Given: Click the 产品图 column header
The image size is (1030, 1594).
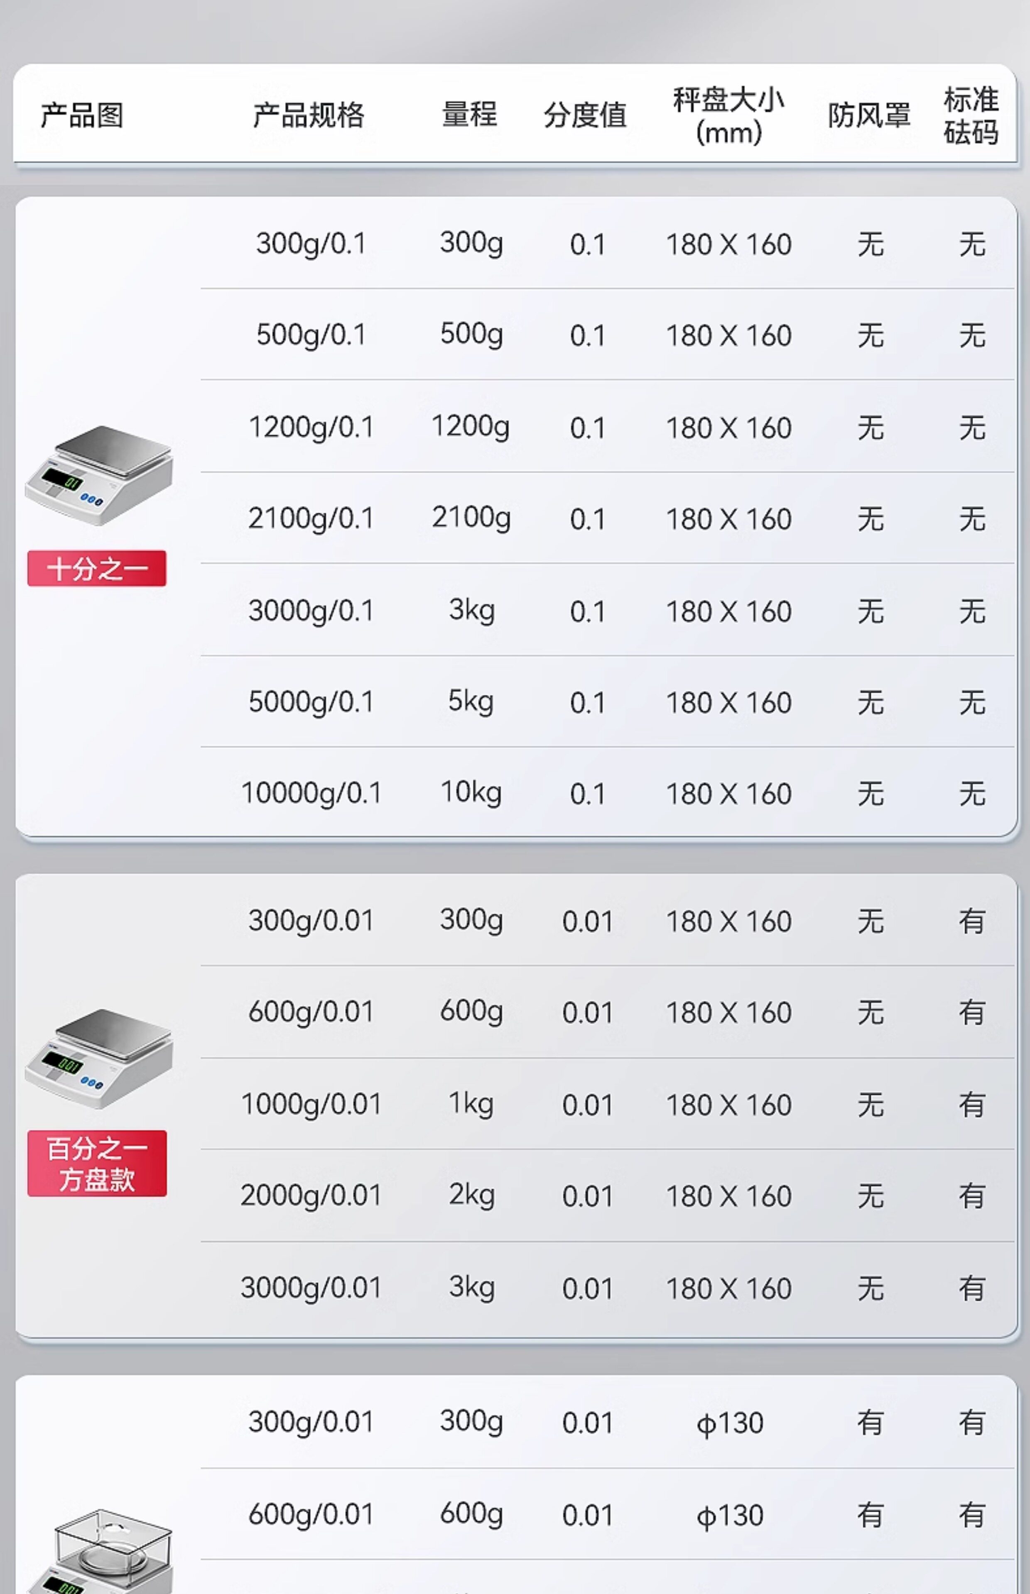Looking at the screenshot, I should tap(81, 115).
